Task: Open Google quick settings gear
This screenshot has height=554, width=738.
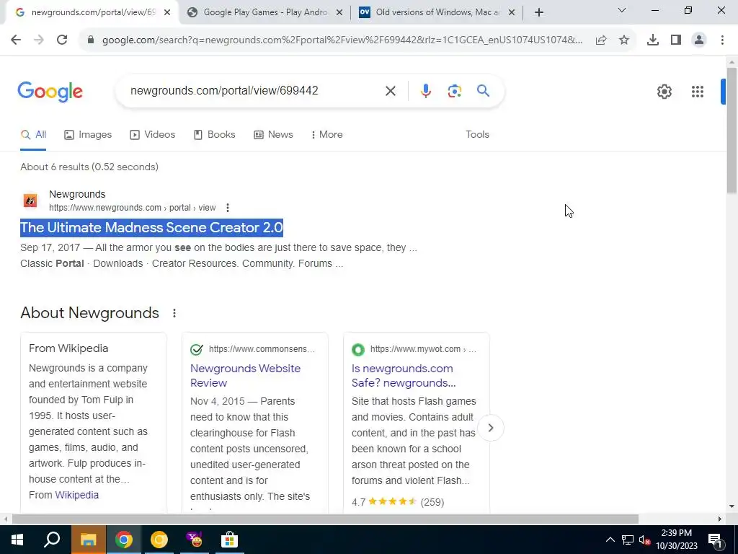Action: 664,92
